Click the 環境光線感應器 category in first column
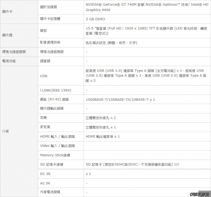This screenshot has height=197, width=211. tap(14, 52)
